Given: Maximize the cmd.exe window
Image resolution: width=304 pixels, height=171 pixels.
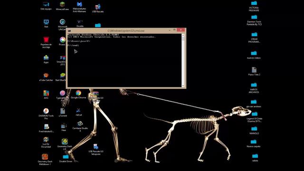Looking at the screenshot, I should [x=174, y=30].
